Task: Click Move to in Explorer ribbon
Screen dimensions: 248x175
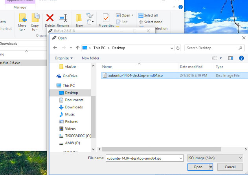Action: tap(22, 22)
